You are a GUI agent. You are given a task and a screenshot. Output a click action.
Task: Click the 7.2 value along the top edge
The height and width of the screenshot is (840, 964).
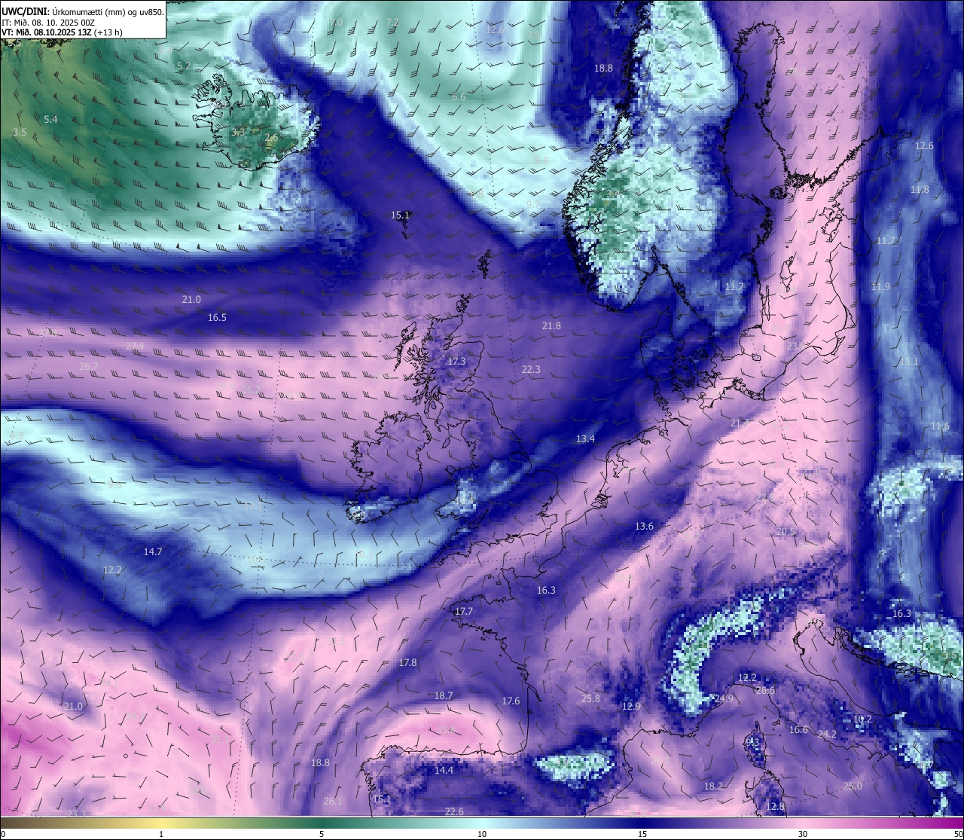pos(392,23)
